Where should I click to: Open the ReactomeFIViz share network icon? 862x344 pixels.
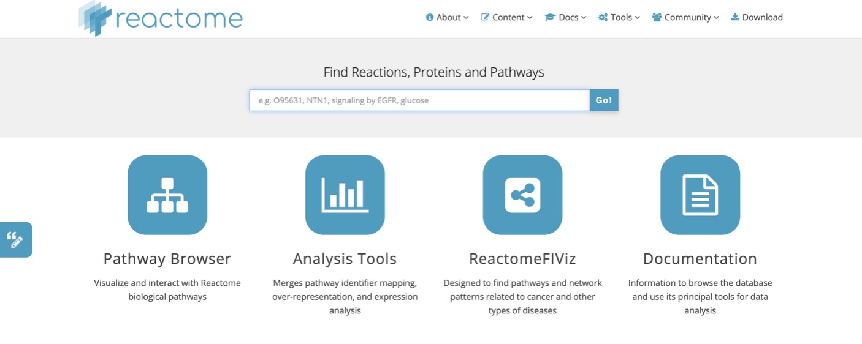522,195
